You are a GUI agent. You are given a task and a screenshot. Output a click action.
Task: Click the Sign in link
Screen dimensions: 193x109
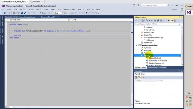174,9
